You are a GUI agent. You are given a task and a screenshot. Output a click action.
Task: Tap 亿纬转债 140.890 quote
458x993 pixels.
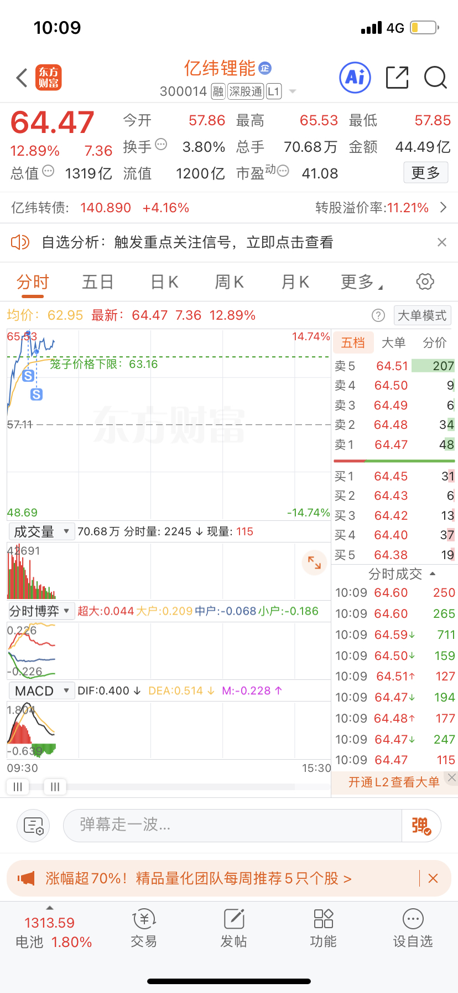click(100, 208)
